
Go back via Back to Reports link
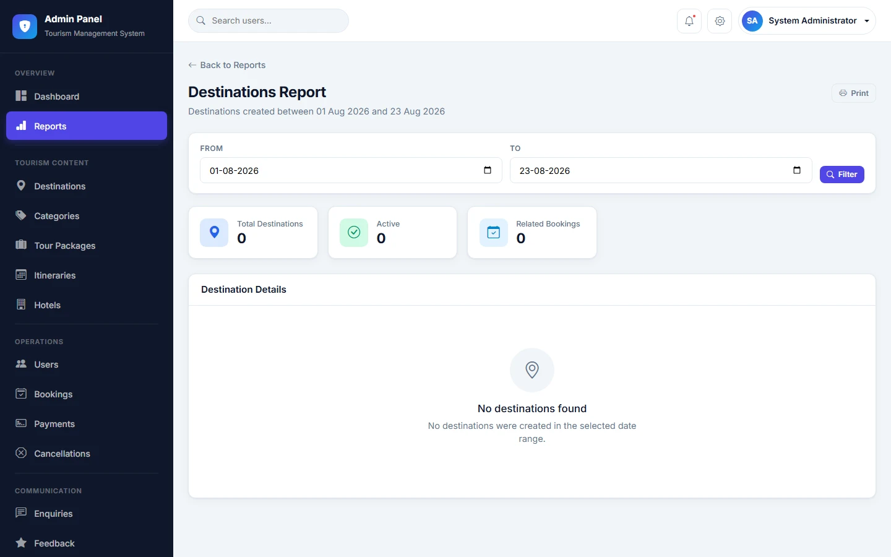tap(227, 65)
